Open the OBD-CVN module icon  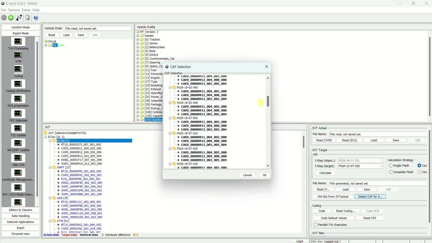point(18,158)
